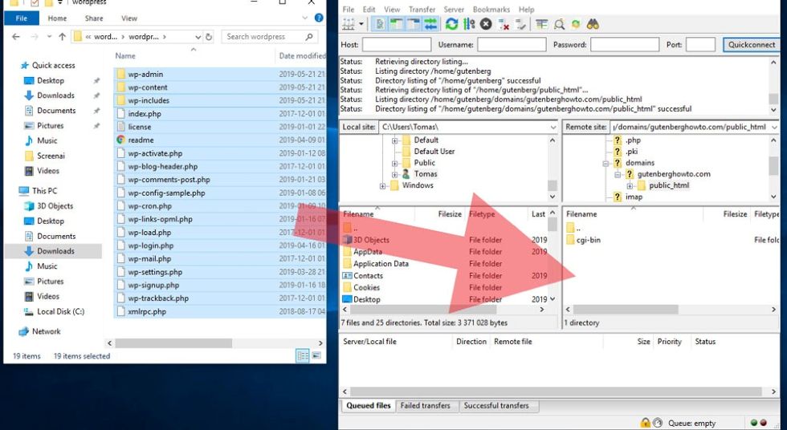Open the FileZilla Site Manager icon

[x=348, y=24]
